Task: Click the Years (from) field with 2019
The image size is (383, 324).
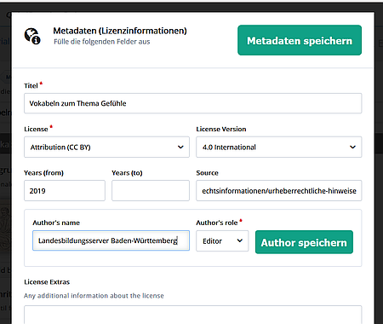Action: 65,190
